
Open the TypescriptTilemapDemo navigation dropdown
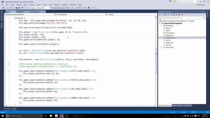(30, 14)
